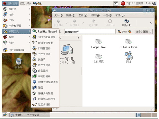Click the SC input method indicator
Viewport: 159px width, 119px height.
click(x=116, y=3)
